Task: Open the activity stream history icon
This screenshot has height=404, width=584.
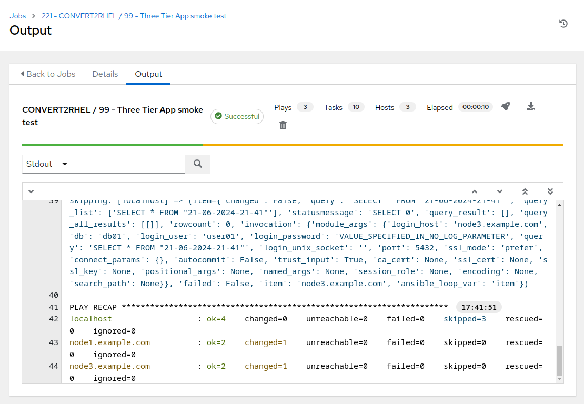Action: pyautogui.click(x=563, y=24)
